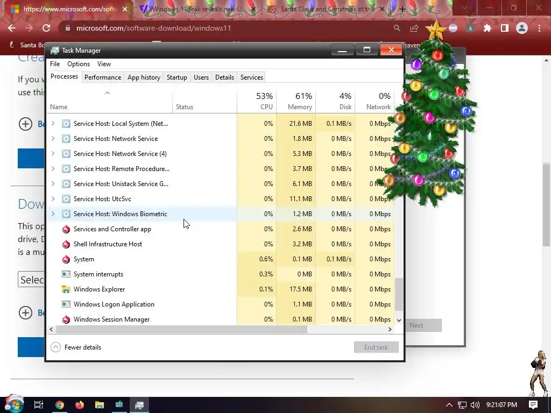Switch to the Startup tab
Viewport: 551px width, 413px height.
[176, 77]
